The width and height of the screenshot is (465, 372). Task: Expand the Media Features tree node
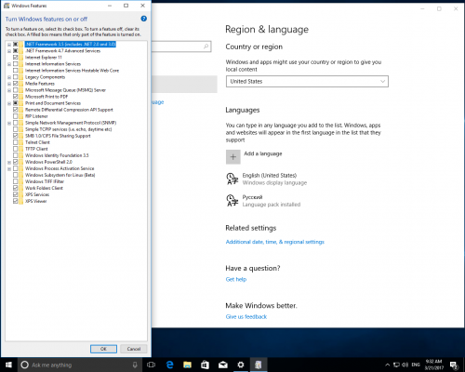[9, 84]
